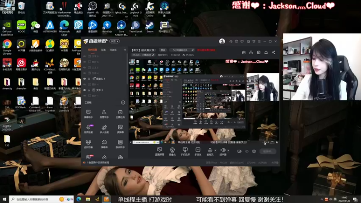361x203 pixels.
Task: Show the hidden 文本 6 source
Action: click(84, 56)
